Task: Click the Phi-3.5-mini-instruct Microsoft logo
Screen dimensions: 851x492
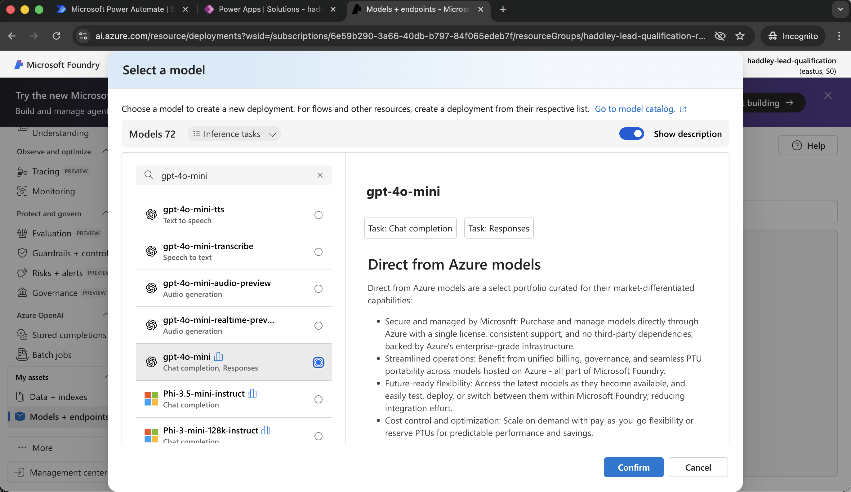Action: (x=151, y=398)
